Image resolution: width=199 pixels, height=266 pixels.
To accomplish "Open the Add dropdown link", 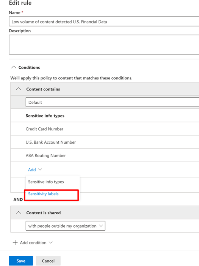I will [32, 169].
